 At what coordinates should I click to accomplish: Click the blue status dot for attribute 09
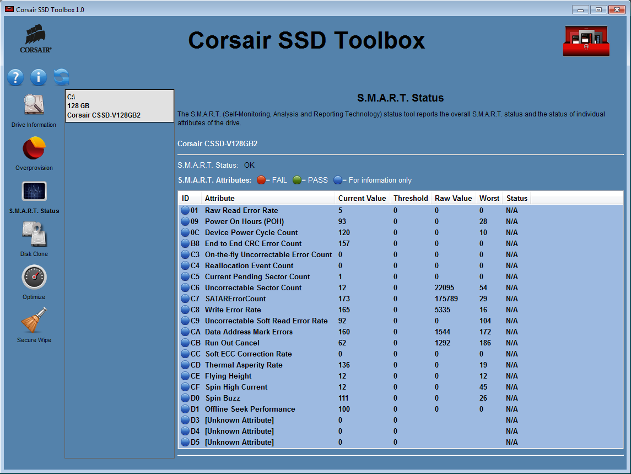point(185,221)
